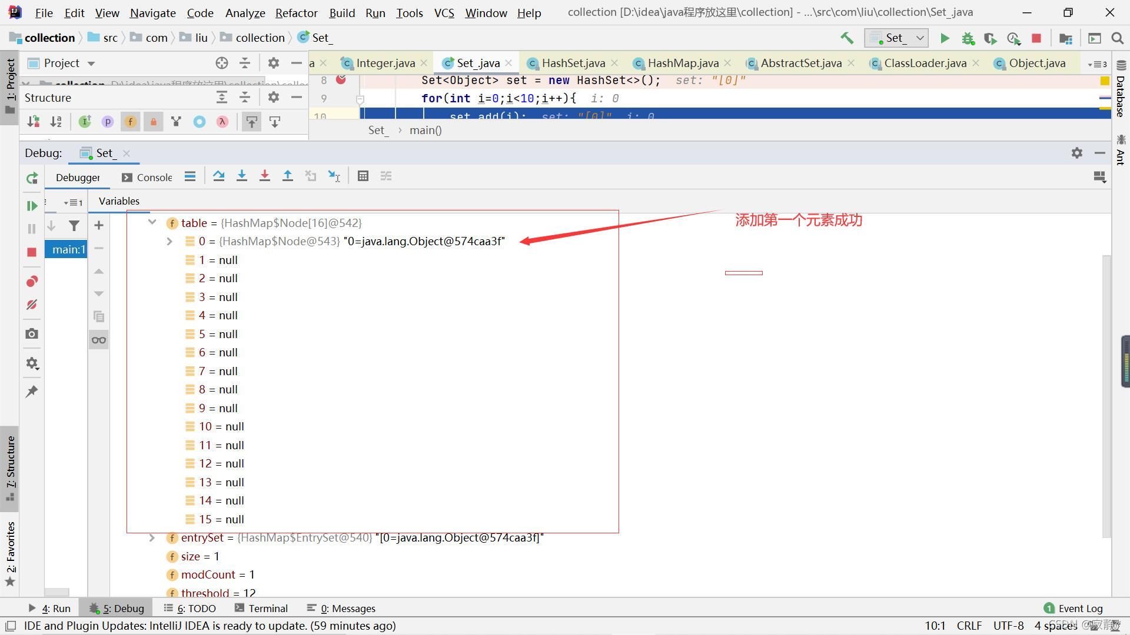The height and width of the screenshot is (635, 1130).
Task: Toggle show non-public members lock icon
Action: coord(153,122)
